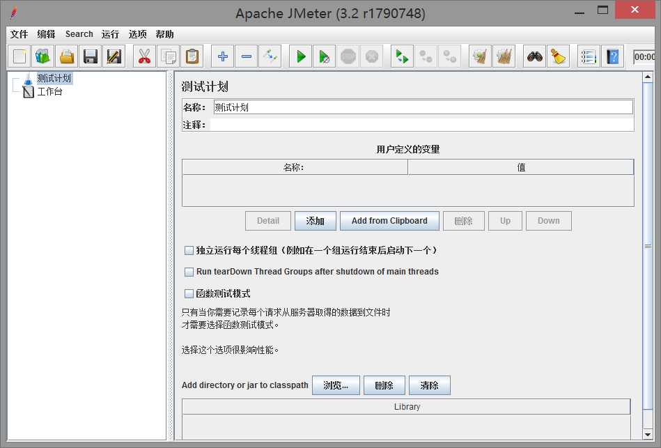Click the Remote Stop All icon
The image size is (661, 448).
[x=426, y=56]
